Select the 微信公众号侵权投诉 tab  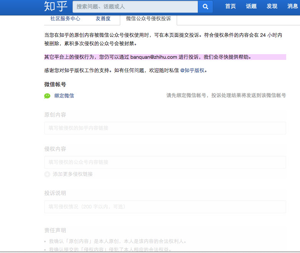click(x=149, y=18)
